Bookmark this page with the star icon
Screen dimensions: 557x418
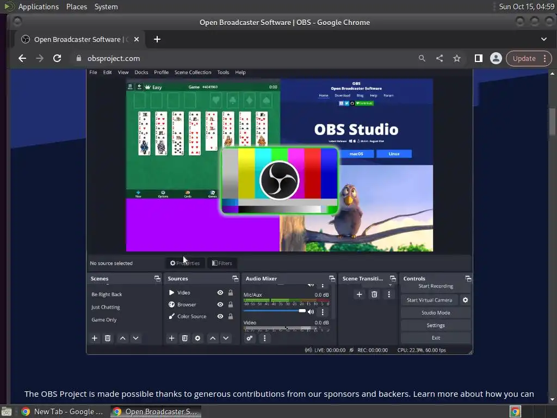pos(457,58)
